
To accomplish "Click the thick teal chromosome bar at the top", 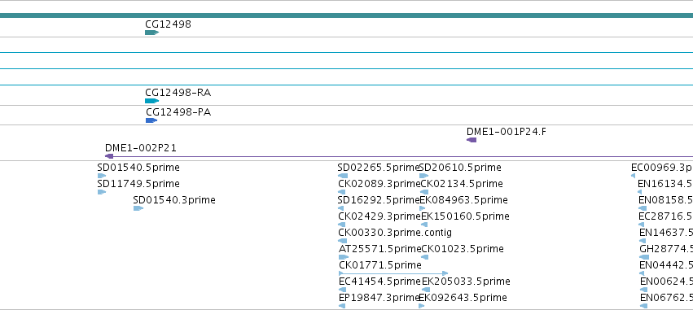I will point(347,15).
